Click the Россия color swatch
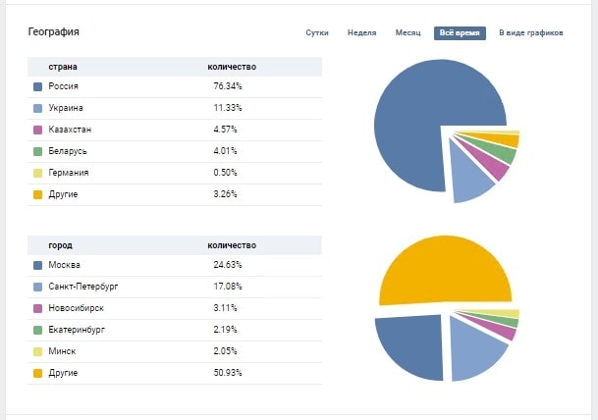This screenshot has height=420, width=598. point(37,87)
